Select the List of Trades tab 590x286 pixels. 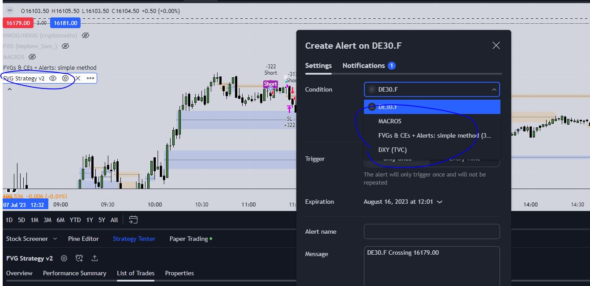[x=136, y=273]
